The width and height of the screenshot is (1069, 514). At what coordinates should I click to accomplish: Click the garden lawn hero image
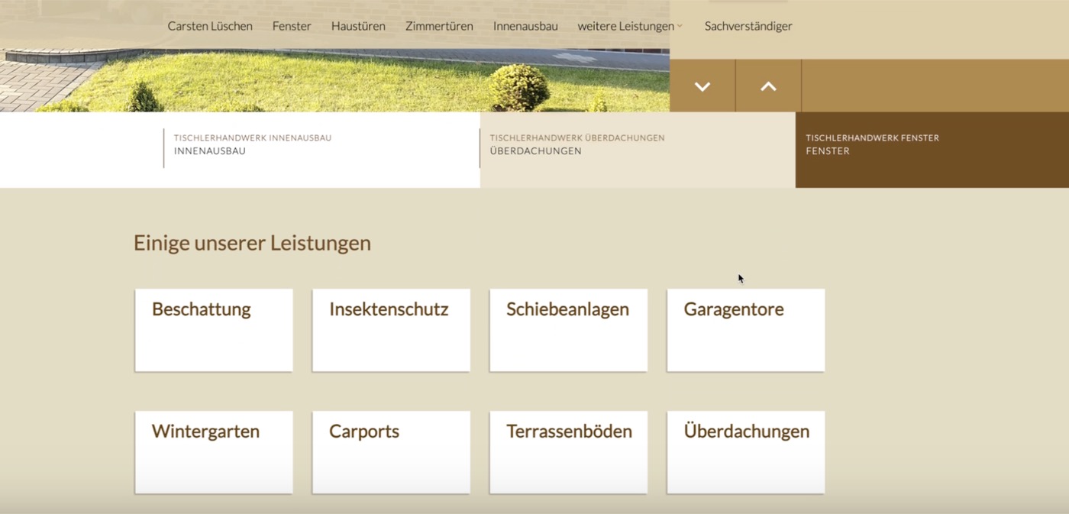click(334, 80)
